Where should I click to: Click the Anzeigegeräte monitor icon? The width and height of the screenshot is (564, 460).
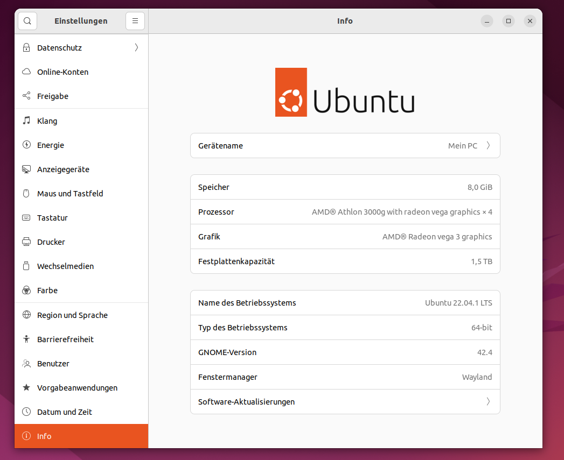[x=26, y=169]
